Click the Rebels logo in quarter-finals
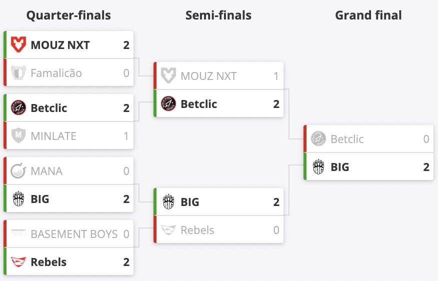The height and width of the screenshot is (281, 438). pos(18,262)
